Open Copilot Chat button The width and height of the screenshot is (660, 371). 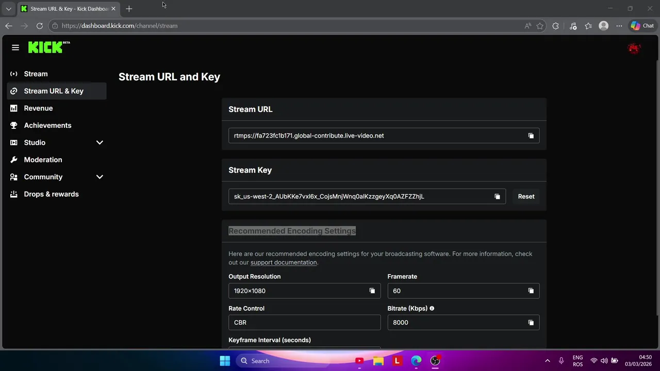click(x=642, y=26)
